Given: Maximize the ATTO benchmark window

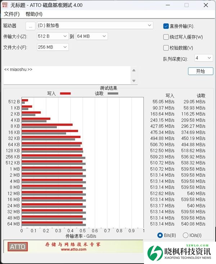Looking at the screenshot, I should pos(186,5).
